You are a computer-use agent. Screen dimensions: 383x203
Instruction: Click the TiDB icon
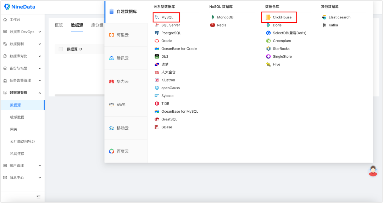click(x=157, y=103)
